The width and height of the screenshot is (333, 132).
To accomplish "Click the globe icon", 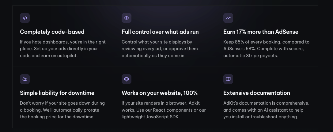I will point(127,79).
